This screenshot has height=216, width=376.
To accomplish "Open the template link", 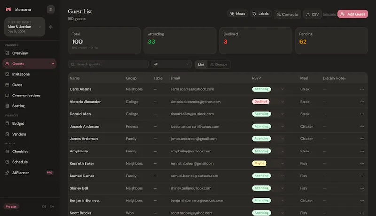I will click(x=329, y=15).
